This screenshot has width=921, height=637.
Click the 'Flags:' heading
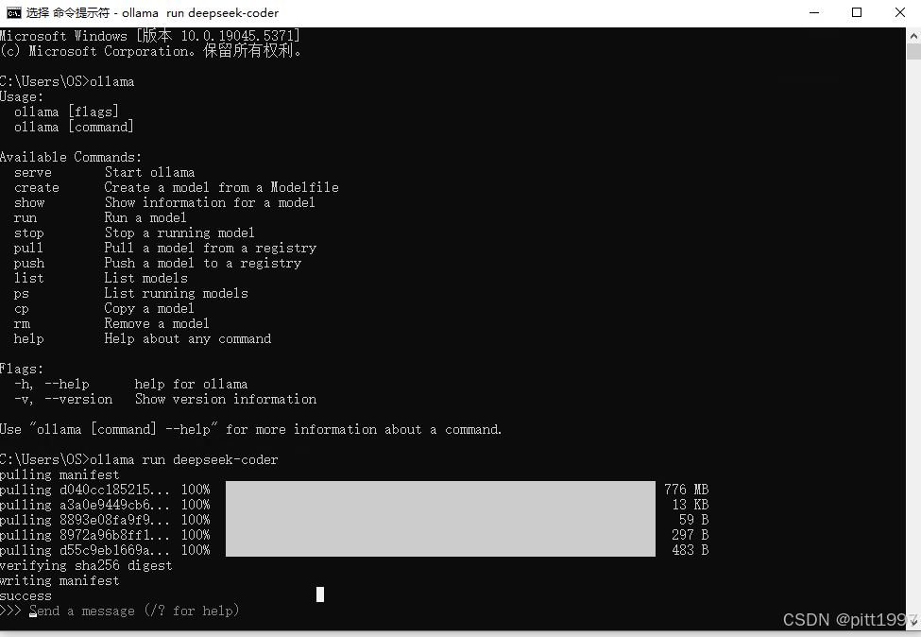(x=22, y=369)
